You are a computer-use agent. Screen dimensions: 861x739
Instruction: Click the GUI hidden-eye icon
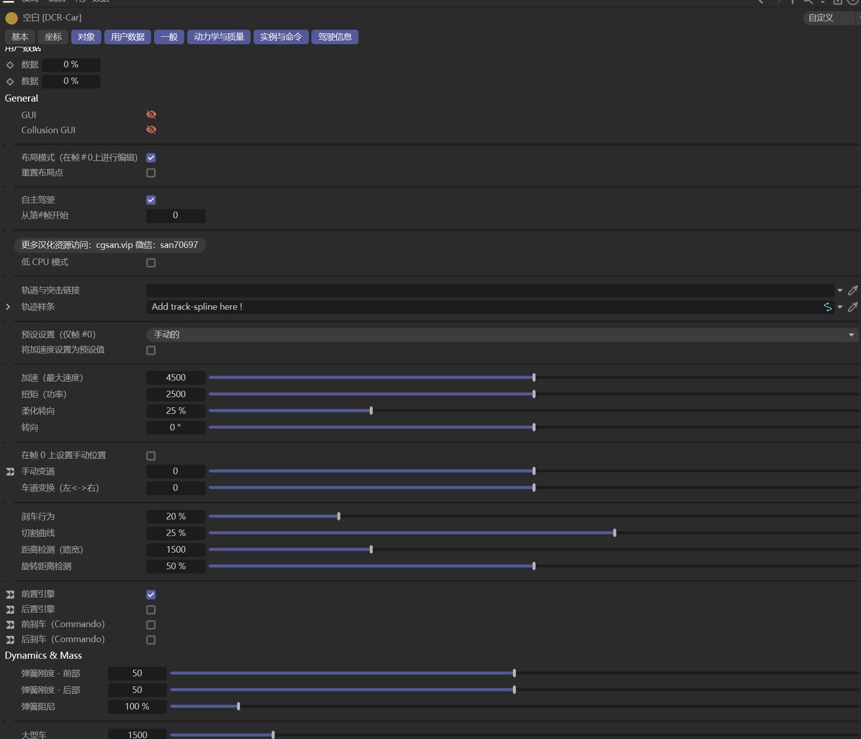pyautogui.click(x=151, y=115)
